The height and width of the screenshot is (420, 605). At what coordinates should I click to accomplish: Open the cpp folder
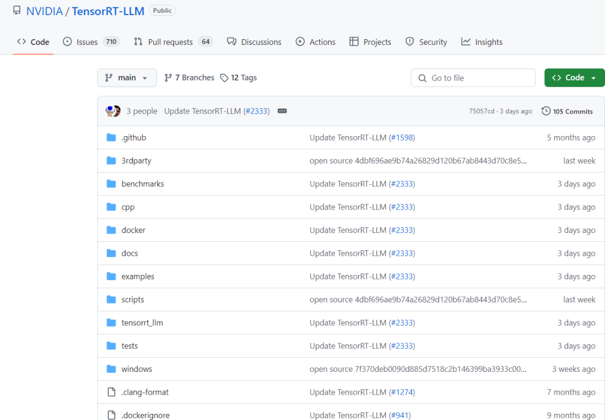[x=128, y=207]
